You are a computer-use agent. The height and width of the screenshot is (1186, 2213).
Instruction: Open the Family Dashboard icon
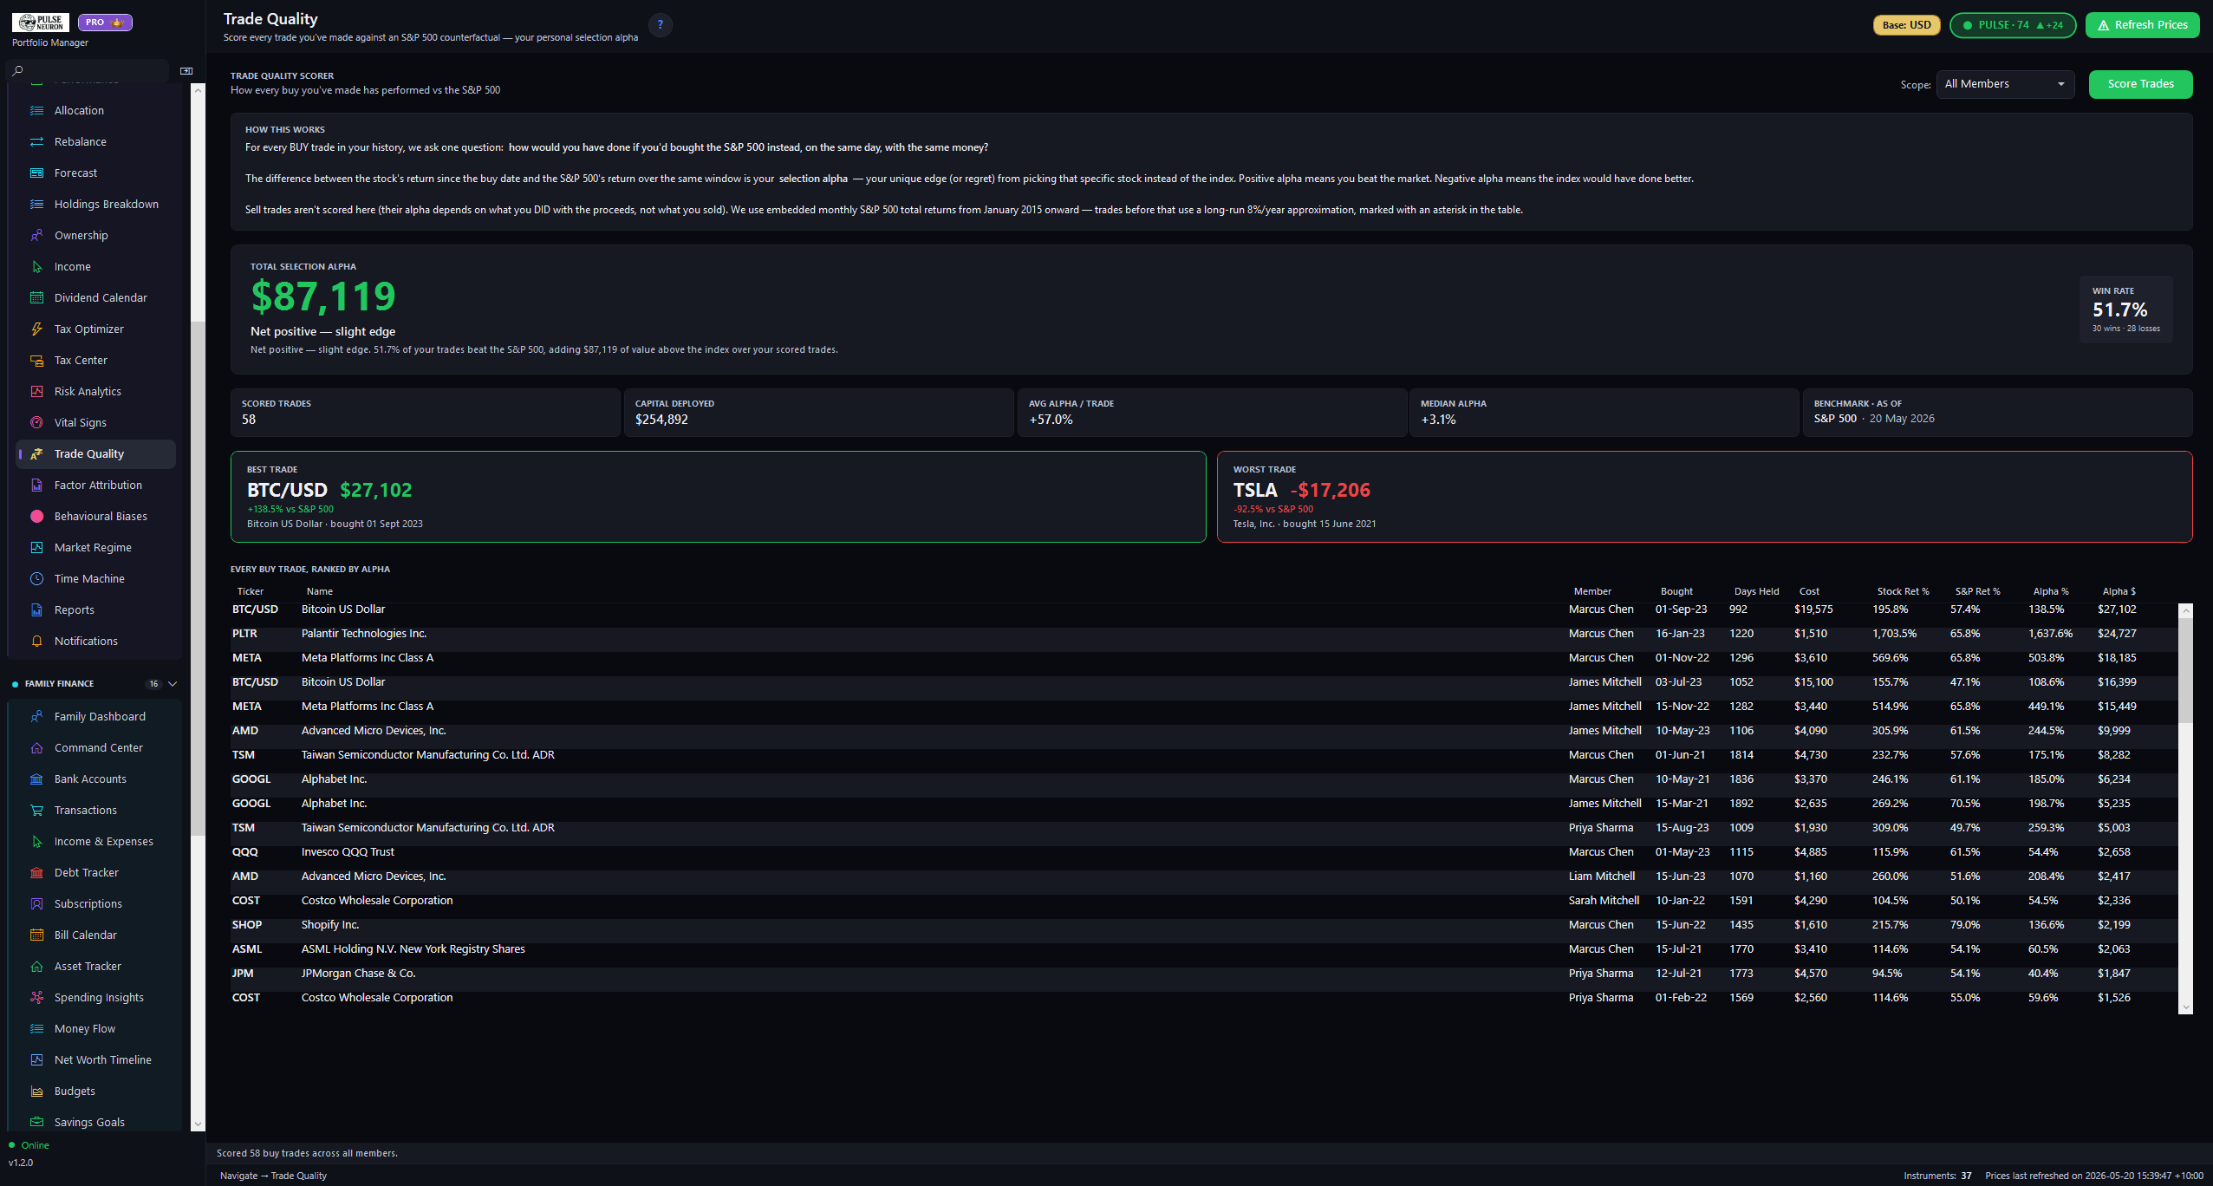36,716
